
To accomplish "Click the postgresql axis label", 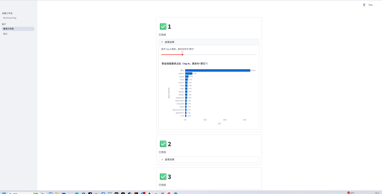I will (x=180, y=98).
